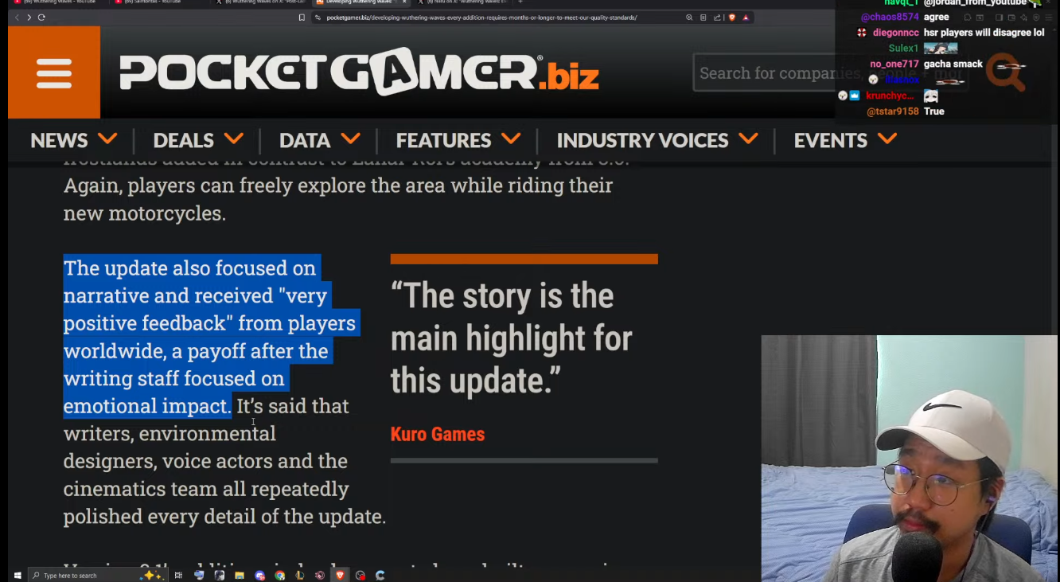Click chat username '@tstar9158'

pyautogui.click(x=893, y=111)
